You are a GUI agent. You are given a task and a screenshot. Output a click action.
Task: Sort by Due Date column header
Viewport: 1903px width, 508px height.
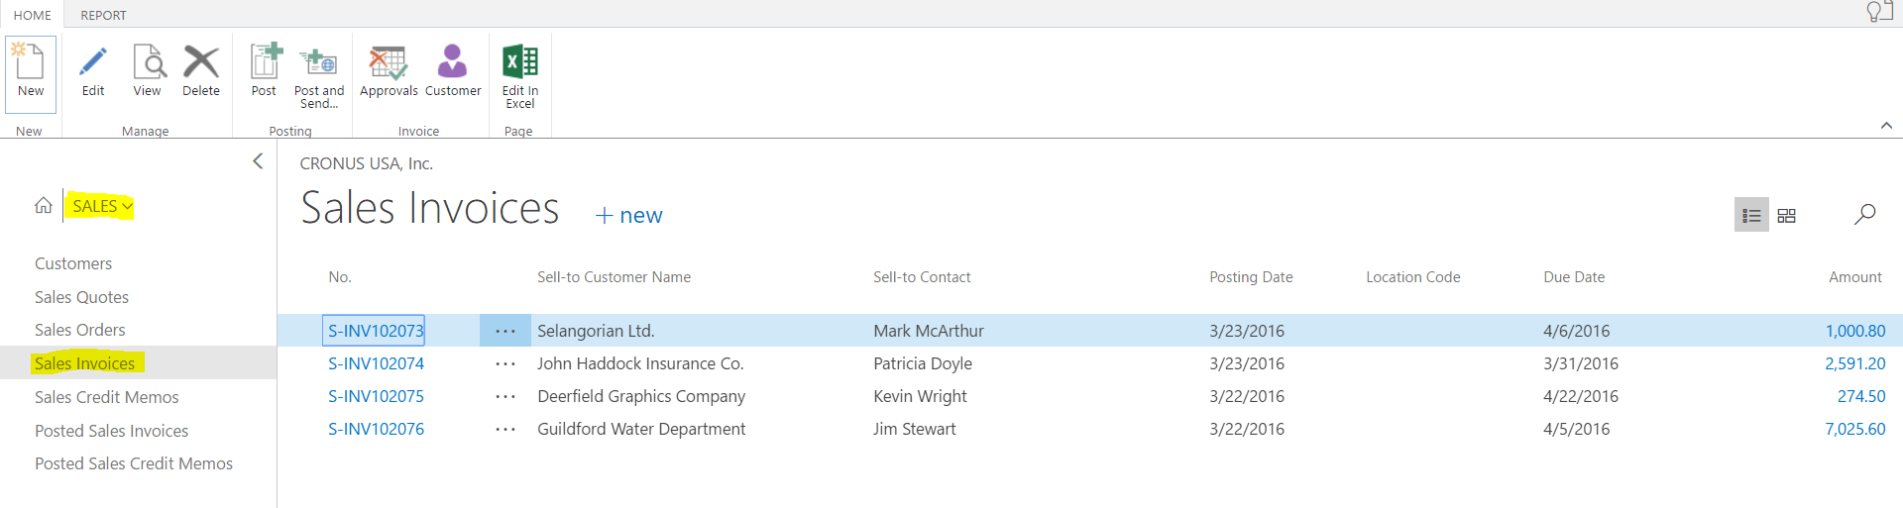(1574, 277)
